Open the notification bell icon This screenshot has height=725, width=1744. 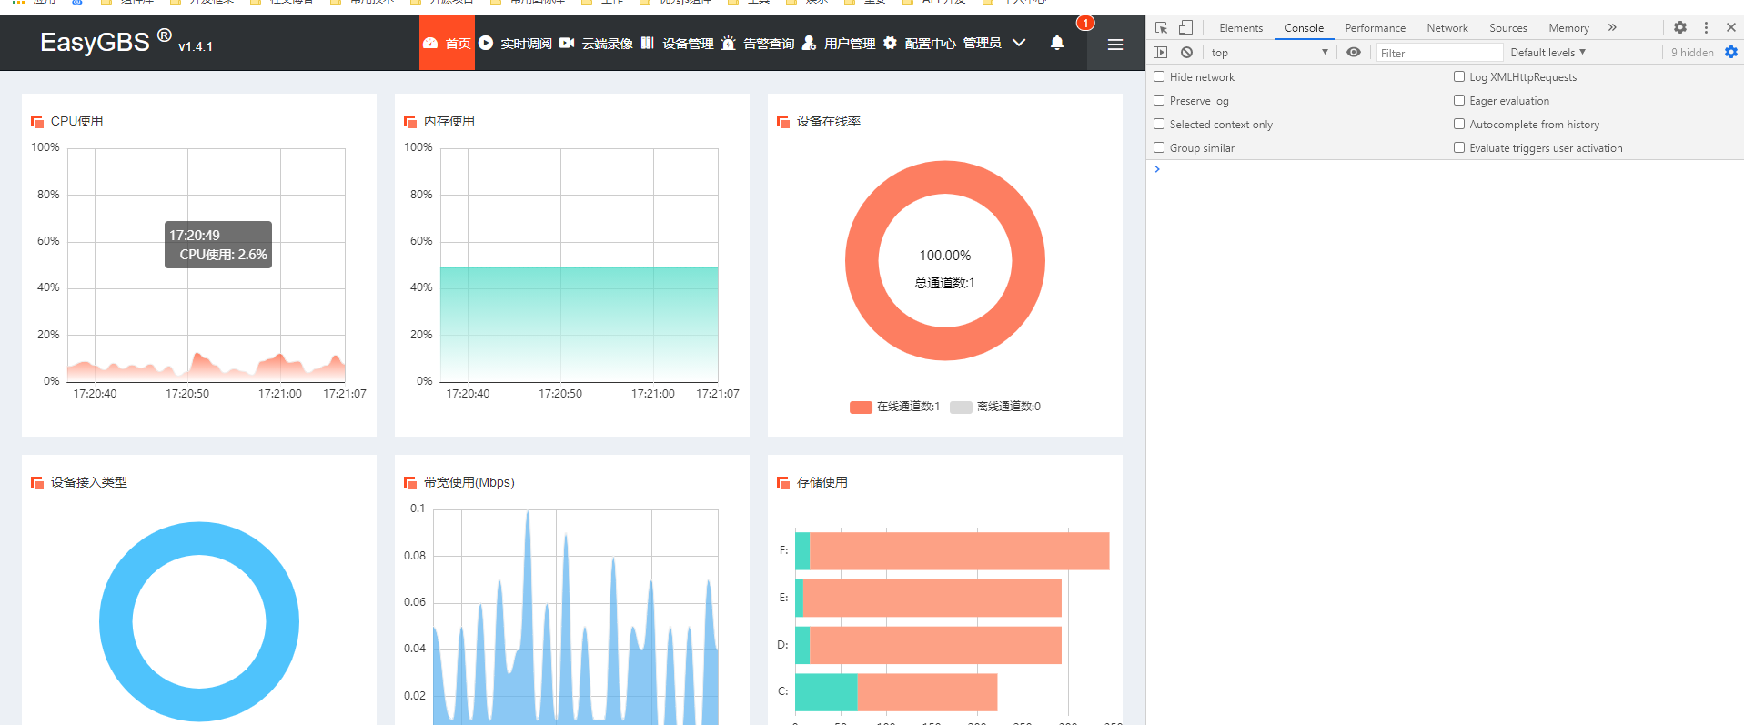click(x=1057, y=43)
